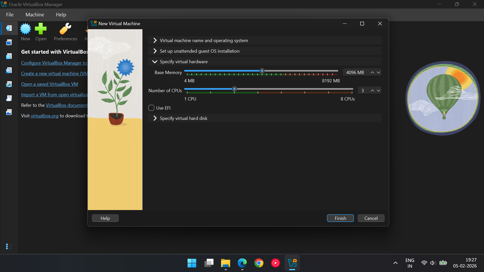Select the Media disk icon in sidebar
Screen dimensions: 484x272
(9, 70)
